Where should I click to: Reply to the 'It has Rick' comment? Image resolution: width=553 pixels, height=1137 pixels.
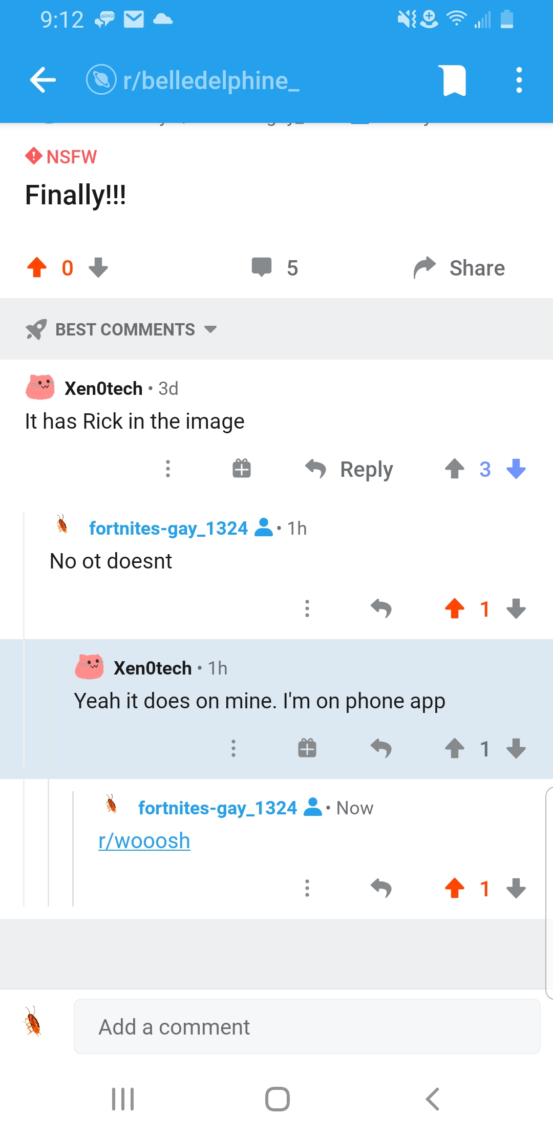(x=349, y=469)
